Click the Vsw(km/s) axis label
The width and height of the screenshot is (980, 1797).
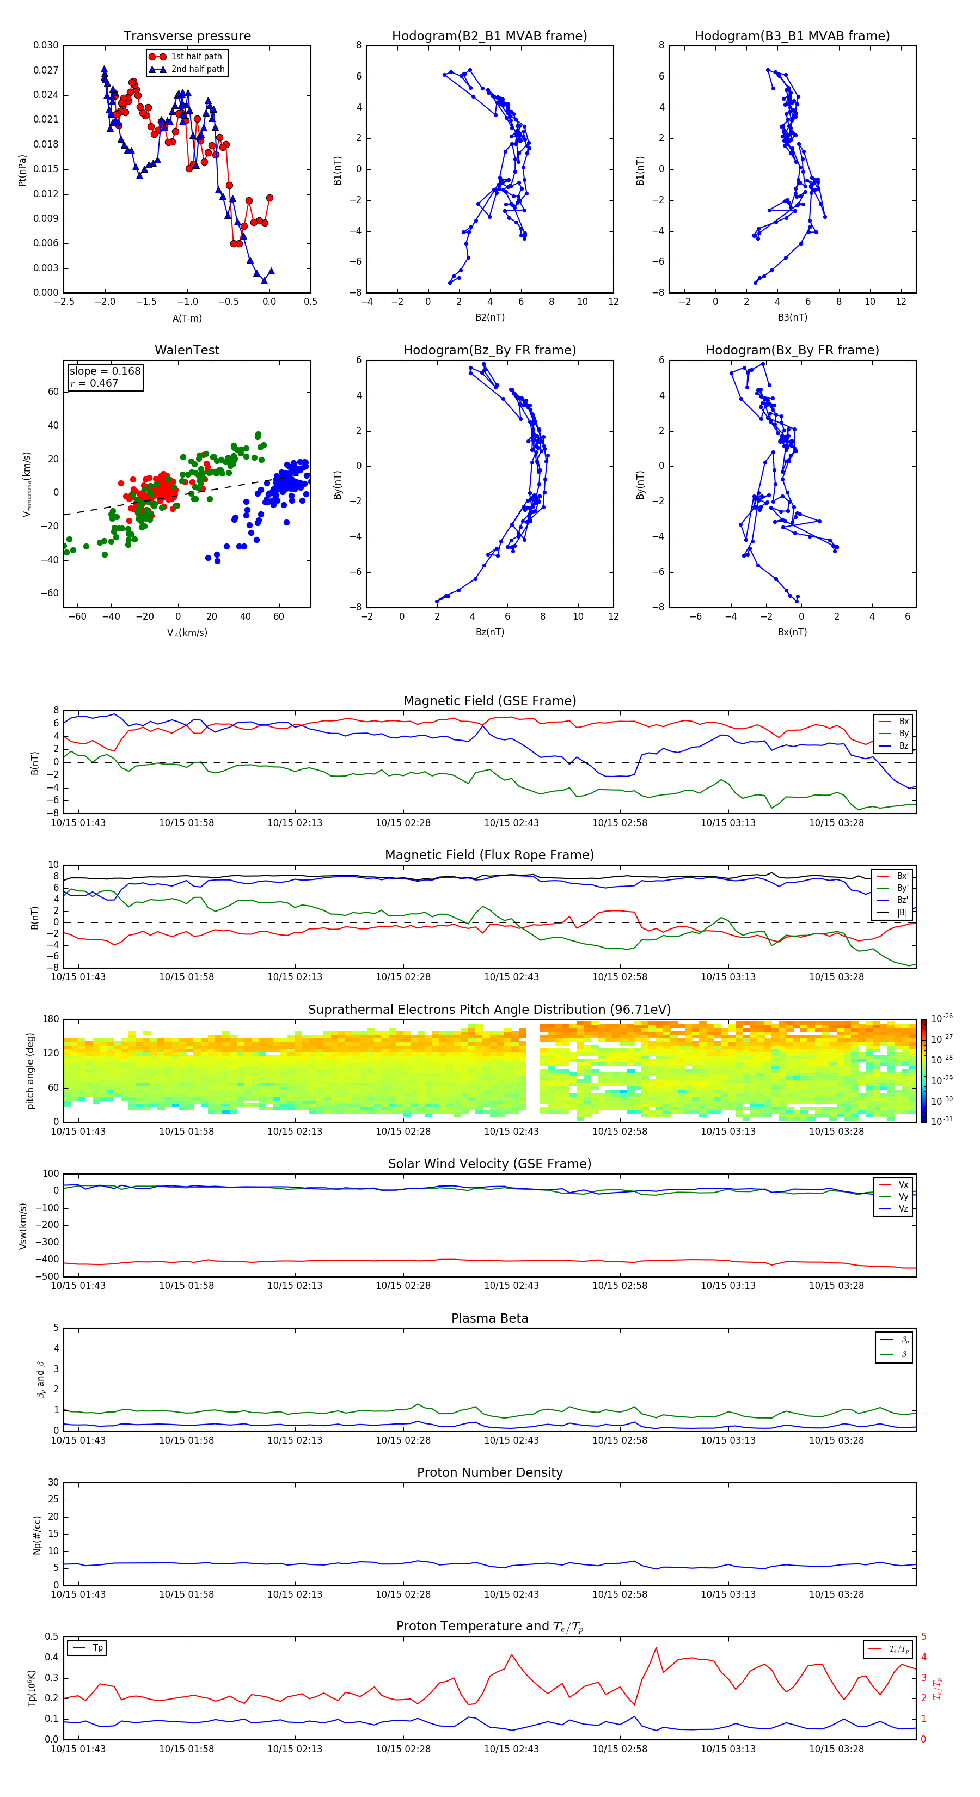(x=22, y=1226)
